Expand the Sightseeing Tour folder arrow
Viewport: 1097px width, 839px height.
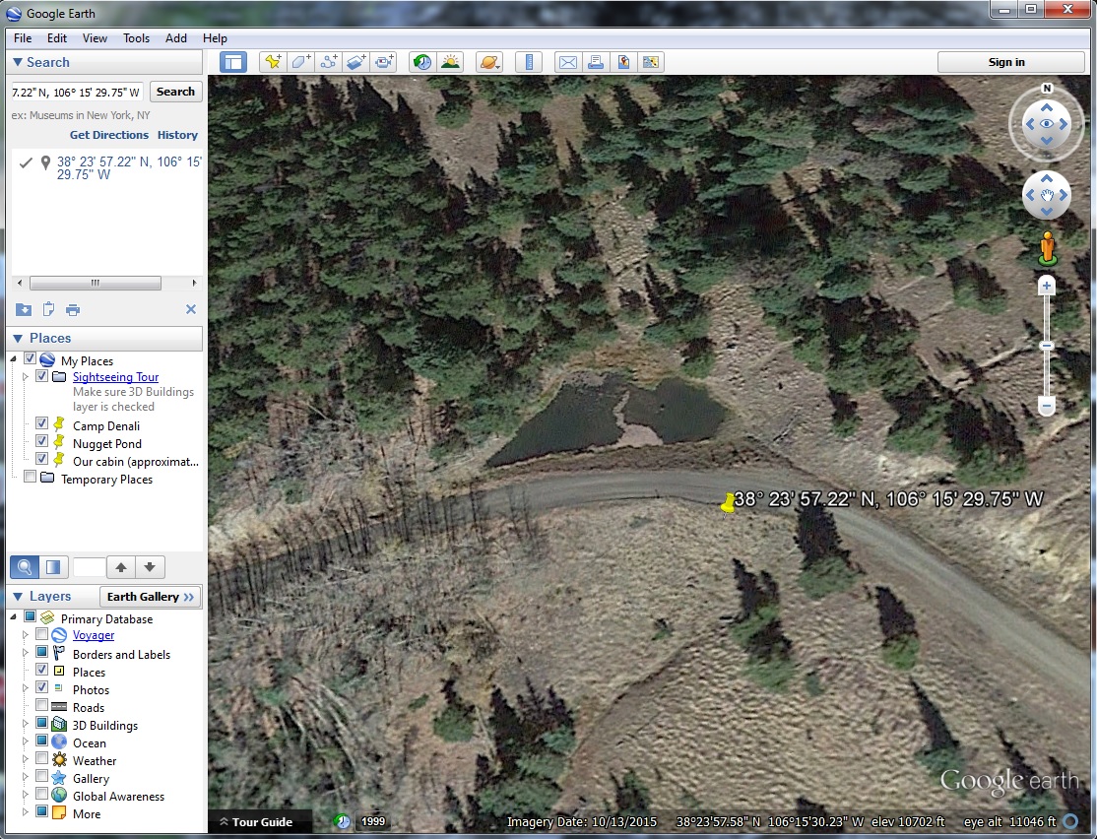point(26,376)
